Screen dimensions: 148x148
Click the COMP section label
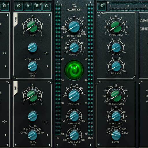(x=102, y=13)
